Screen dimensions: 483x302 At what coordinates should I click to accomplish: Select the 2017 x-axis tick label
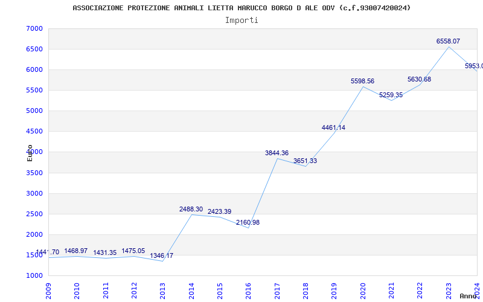277,291
